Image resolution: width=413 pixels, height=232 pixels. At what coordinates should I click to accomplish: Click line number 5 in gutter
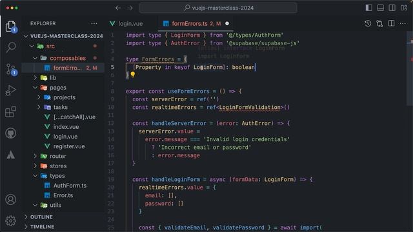click(x=112, y=67)
